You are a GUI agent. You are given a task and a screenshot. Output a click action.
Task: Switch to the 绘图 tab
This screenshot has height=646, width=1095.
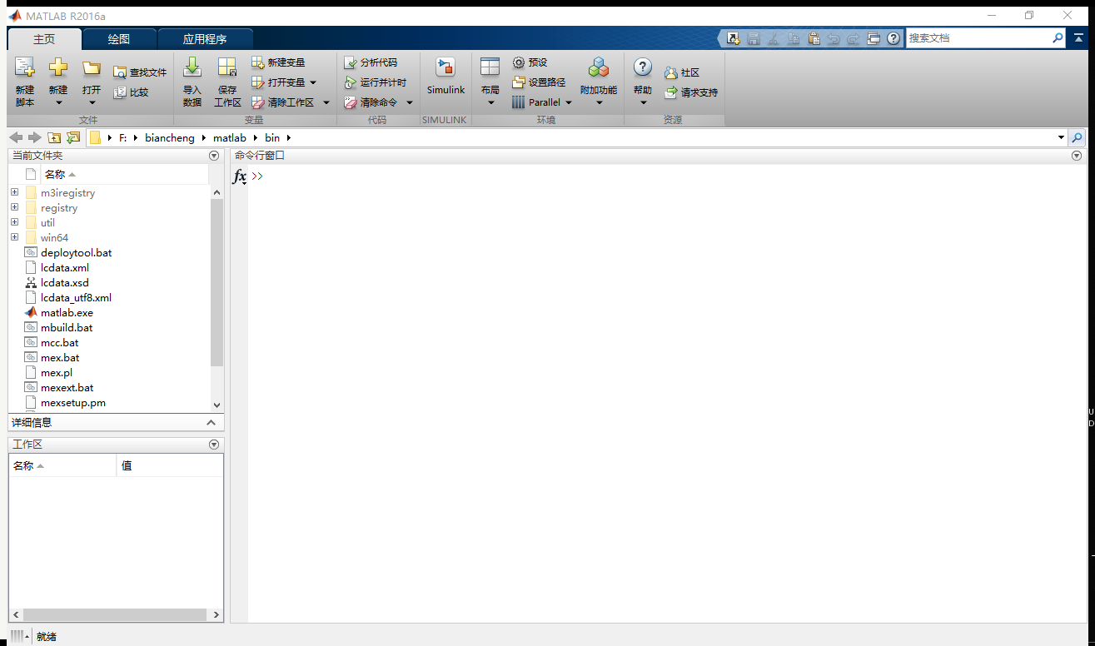tap(119, 39)
